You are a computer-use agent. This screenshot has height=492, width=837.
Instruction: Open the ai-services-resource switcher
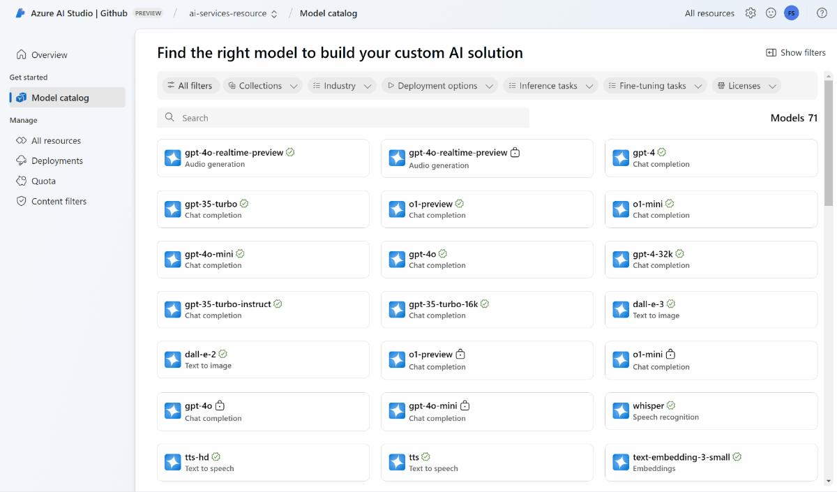tap(233, 13)
